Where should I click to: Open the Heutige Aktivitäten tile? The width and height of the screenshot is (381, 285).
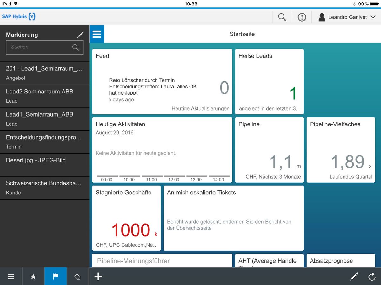click(162, 150)
